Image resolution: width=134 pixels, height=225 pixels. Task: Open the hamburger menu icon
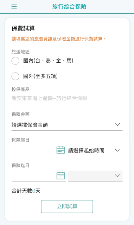tap(14, 7)
